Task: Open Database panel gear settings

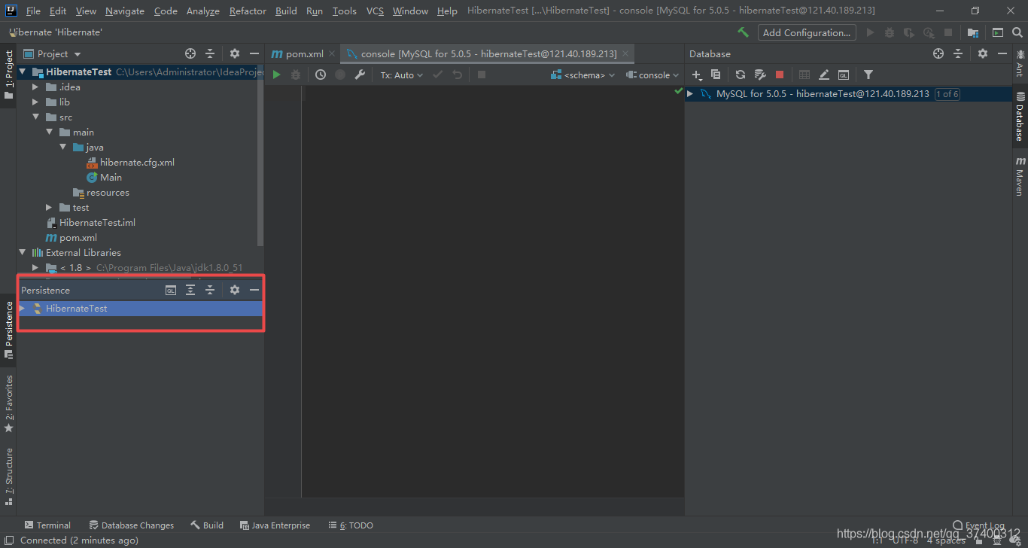Action: (983, 53)
